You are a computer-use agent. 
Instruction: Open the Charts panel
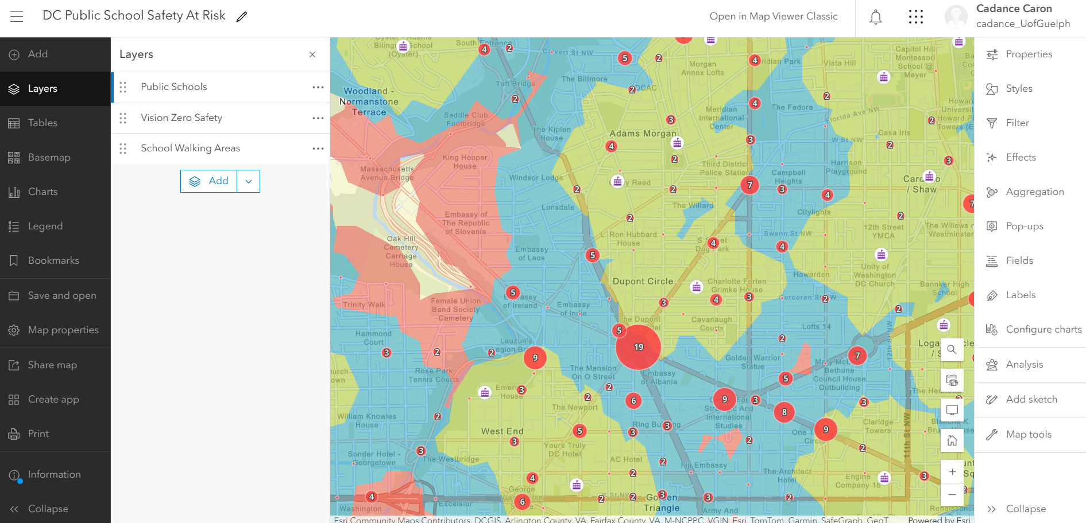click(42, 191)
